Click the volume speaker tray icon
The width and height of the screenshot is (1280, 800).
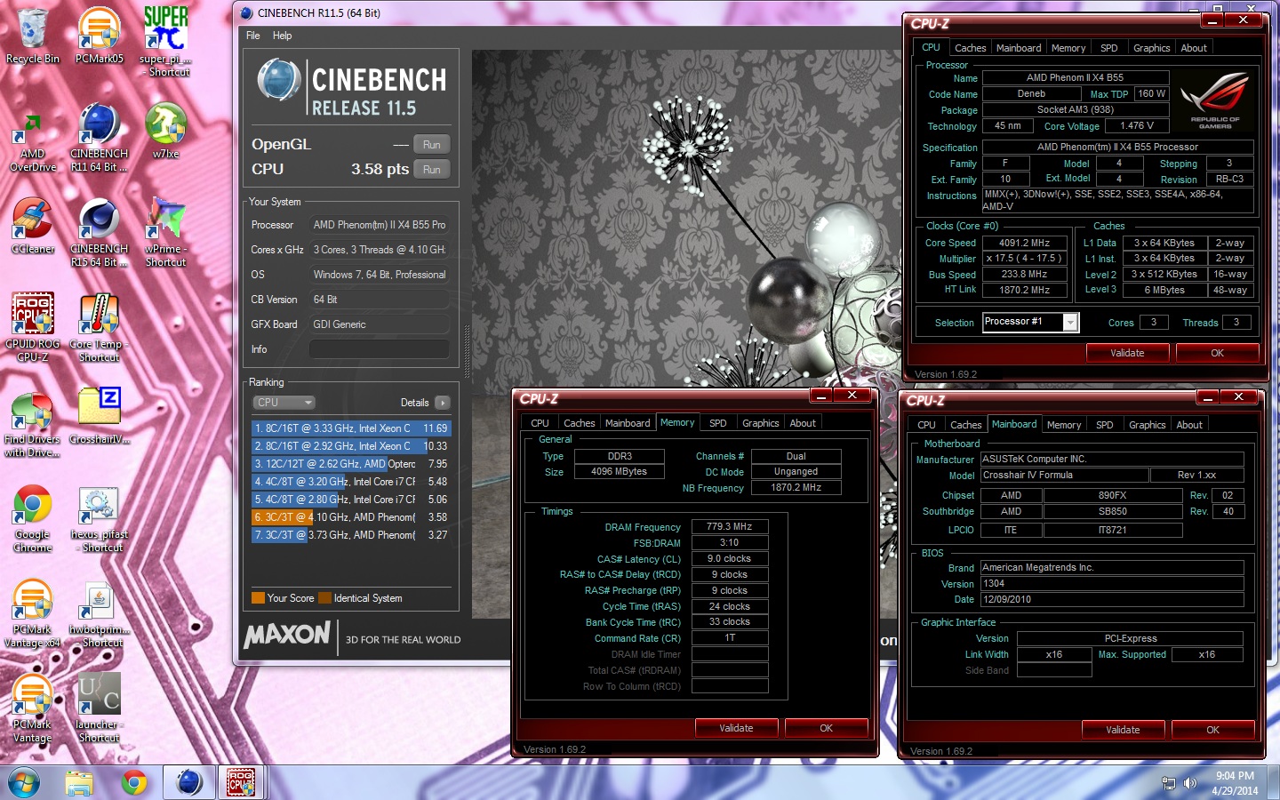[1190, 783]
